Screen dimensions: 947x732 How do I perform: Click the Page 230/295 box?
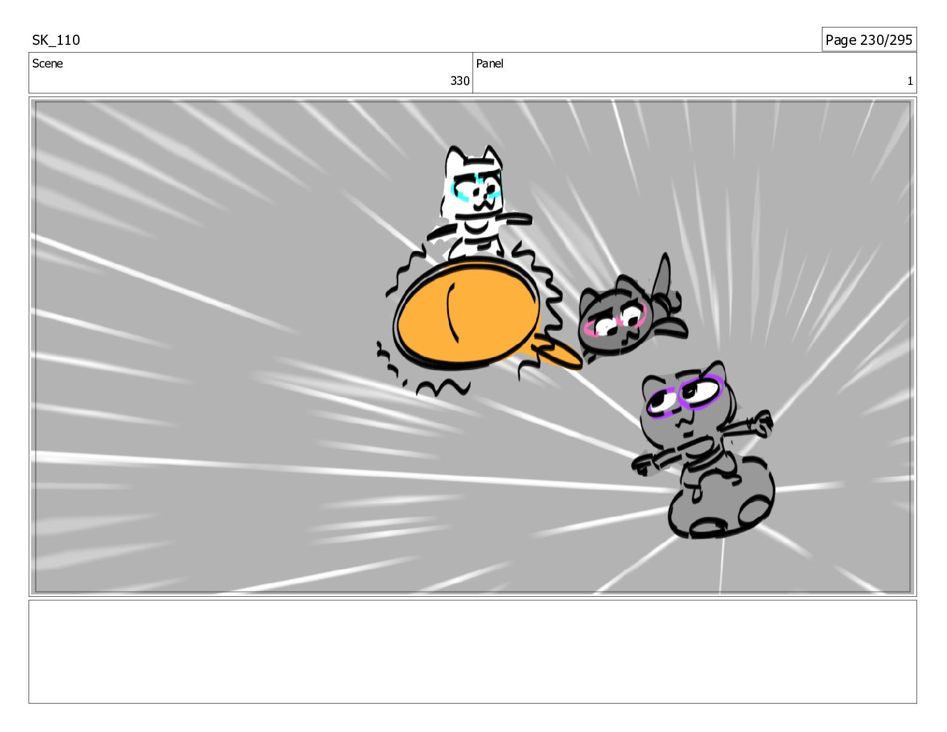(869, 39)
